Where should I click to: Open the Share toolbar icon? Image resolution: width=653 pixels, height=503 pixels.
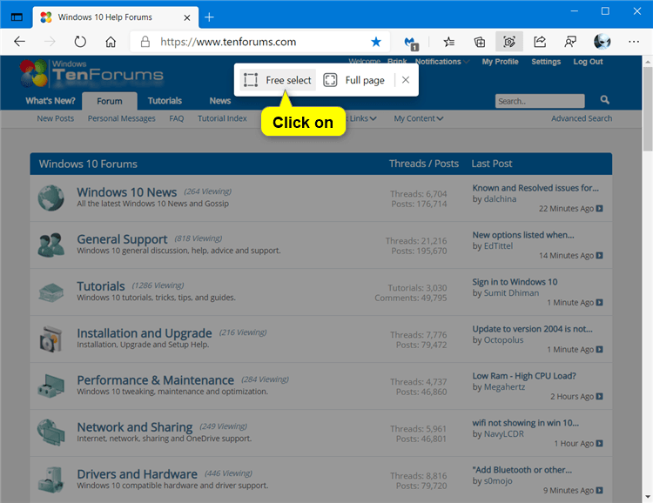[540, 42]
